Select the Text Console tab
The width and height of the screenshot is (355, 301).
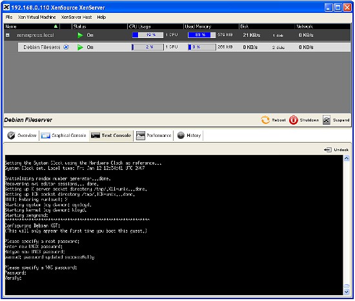[111, 136]
